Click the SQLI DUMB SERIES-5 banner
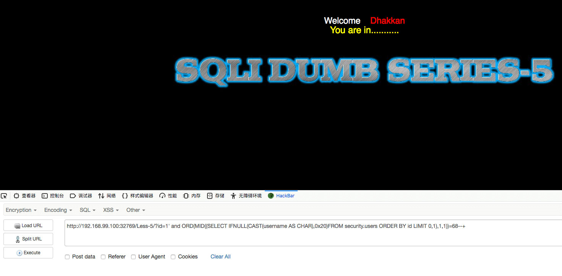The image size is (562, 276). [x=364, y=71]
